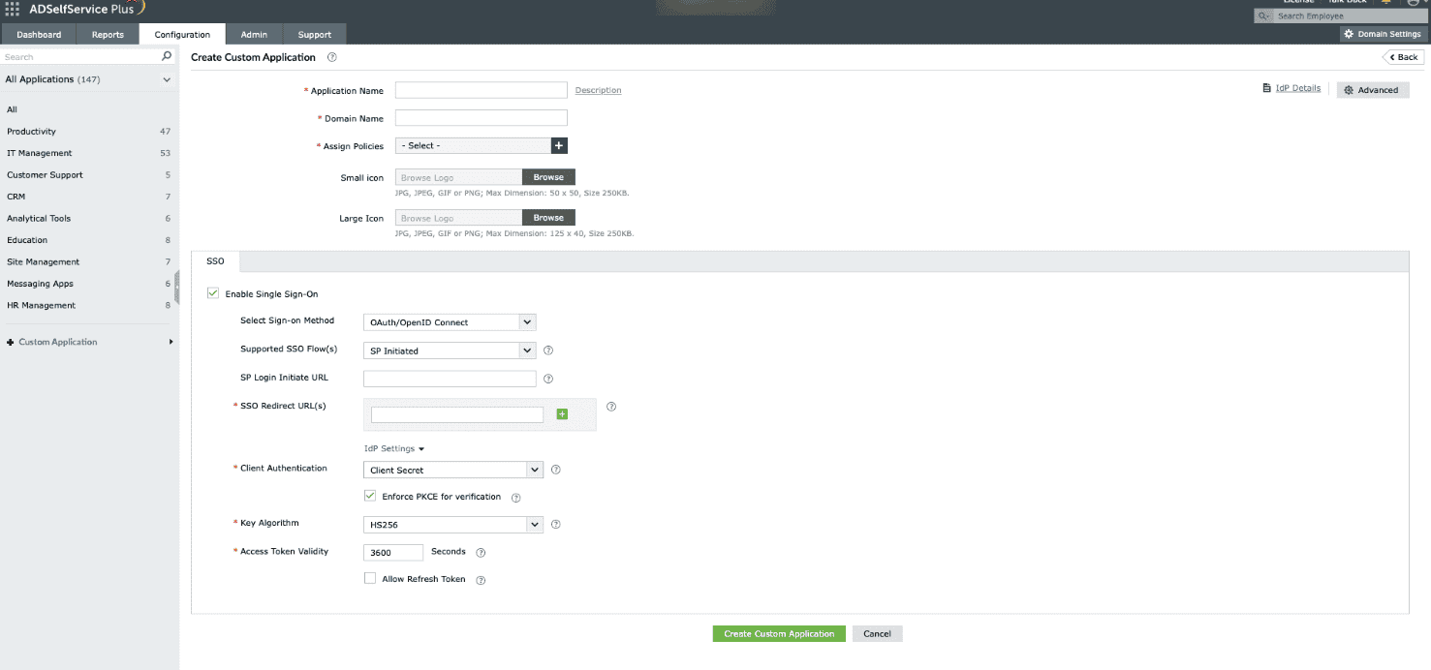Disable Enforce PKCE for verification
1431x670 pixels.
pyautogui.click(x=370, y=495)
